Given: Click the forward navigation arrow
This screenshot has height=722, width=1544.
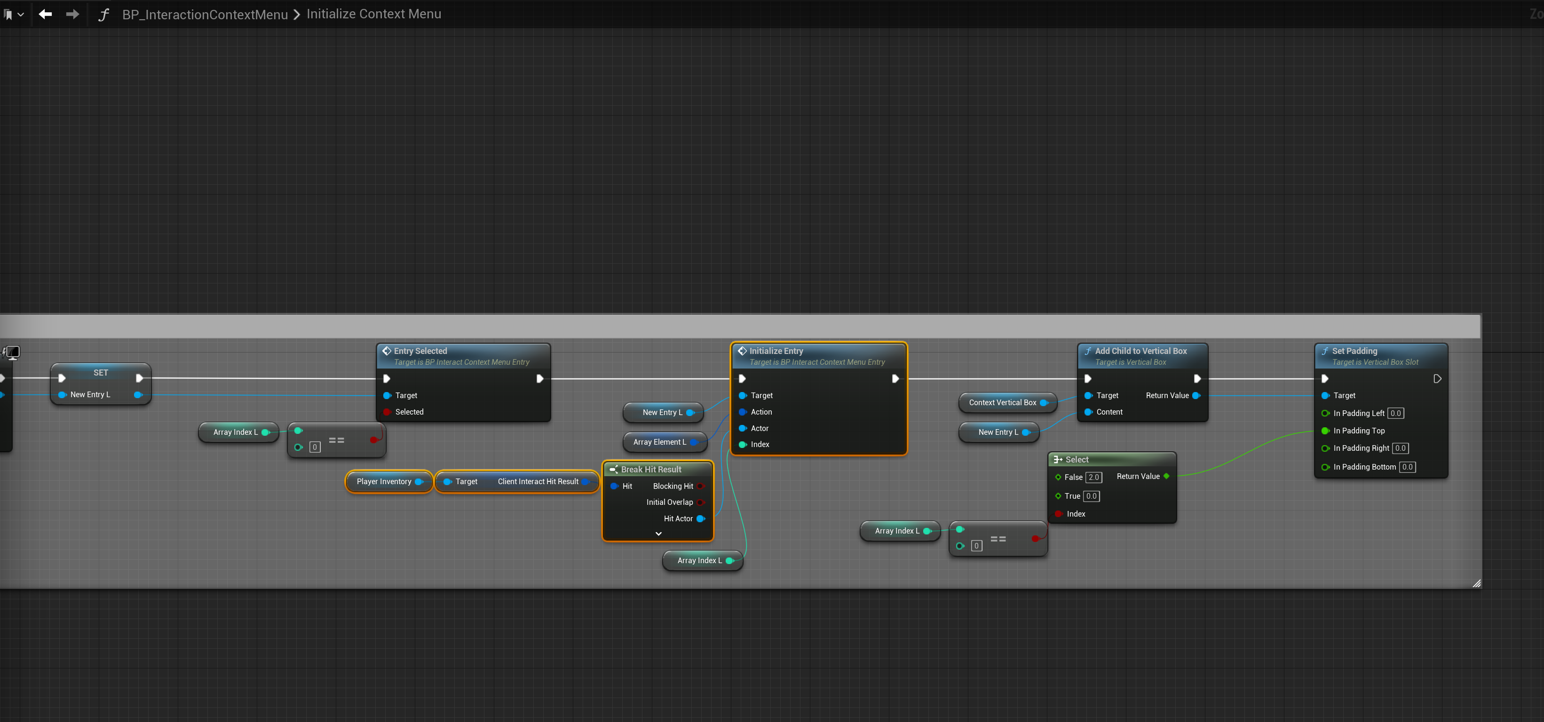Looking at the screenshot, I should coord(72,14).
